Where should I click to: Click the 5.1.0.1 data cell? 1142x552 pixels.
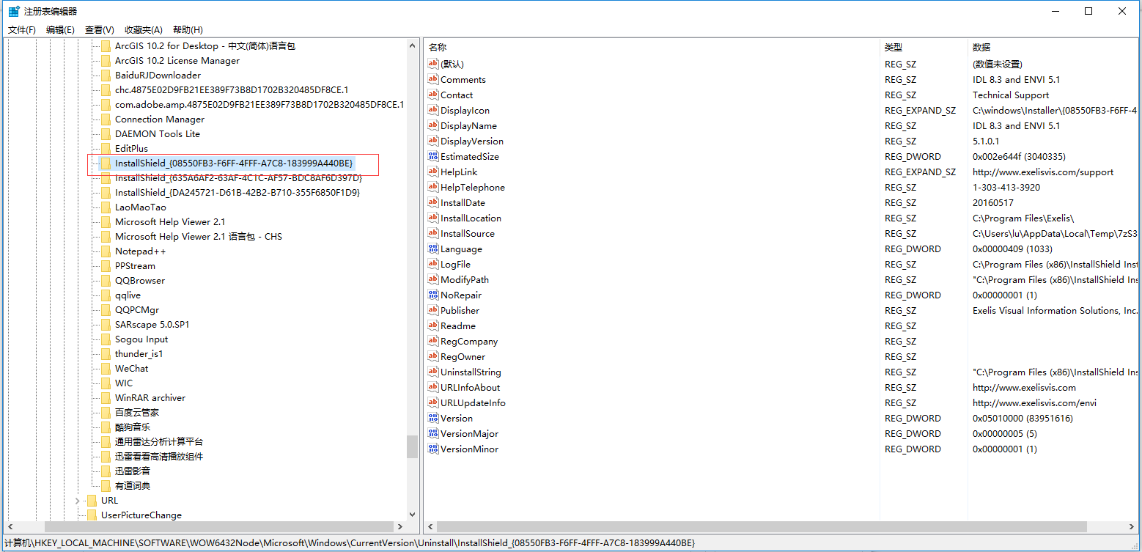[984, 141]
